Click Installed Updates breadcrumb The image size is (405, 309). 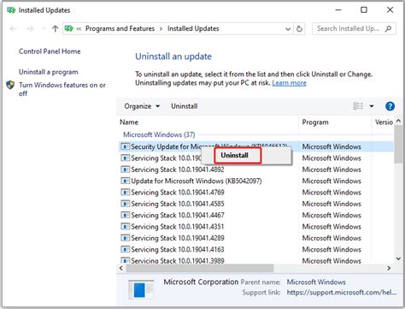(193, 28)
